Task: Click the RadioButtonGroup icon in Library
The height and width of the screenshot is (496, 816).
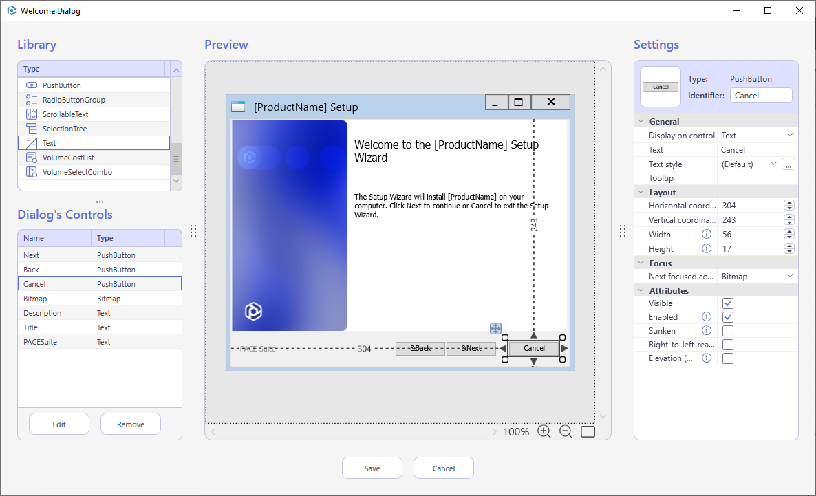Action: pos(32,100)
